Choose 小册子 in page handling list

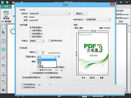pyautogui.click(x=47, y=66)
